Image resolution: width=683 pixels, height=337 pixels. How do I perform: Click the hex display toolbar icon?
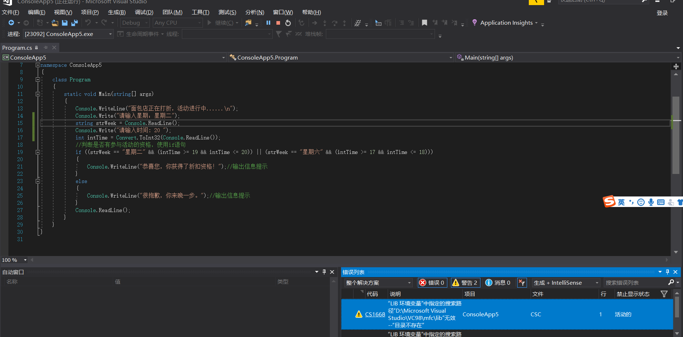tap(358, 23)
